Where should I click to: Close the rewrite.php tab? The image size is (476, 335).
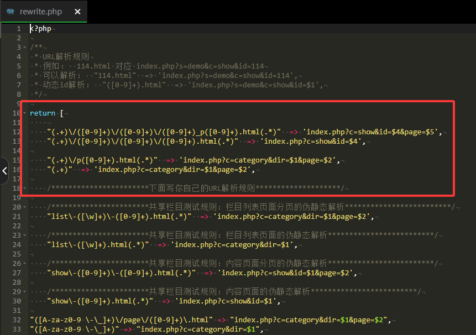tap(77, 12)
